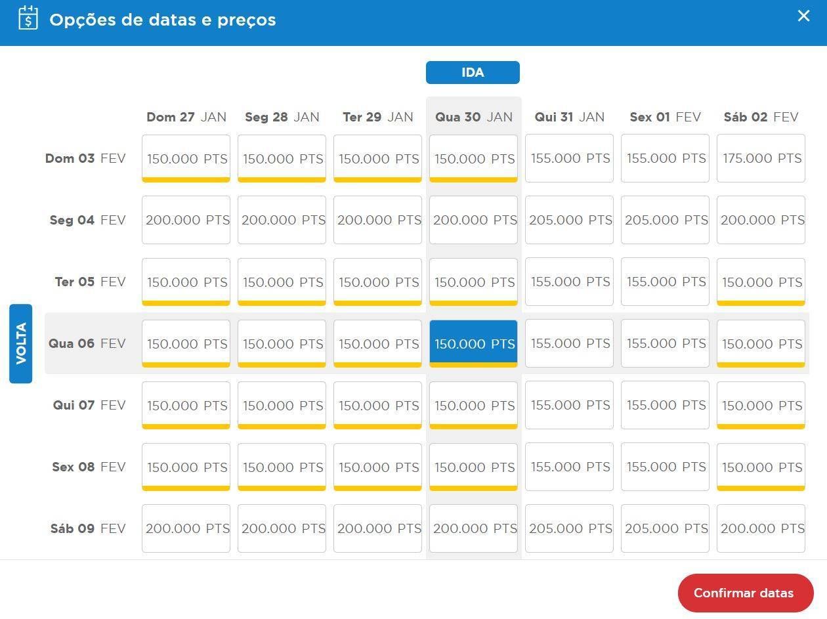827x619 pixels.
Task: Click the calendar price icon in header
Action: point(28,18)
